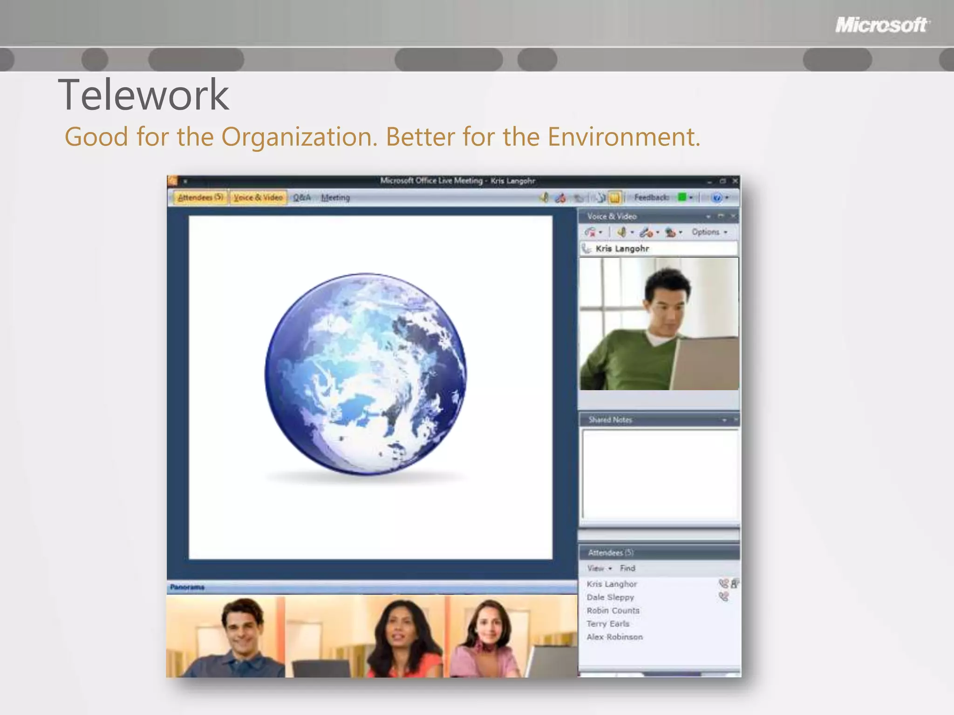Click Kris Langohr's video feed
Viewport: 954px width, 715px height.
click(659, 324)
